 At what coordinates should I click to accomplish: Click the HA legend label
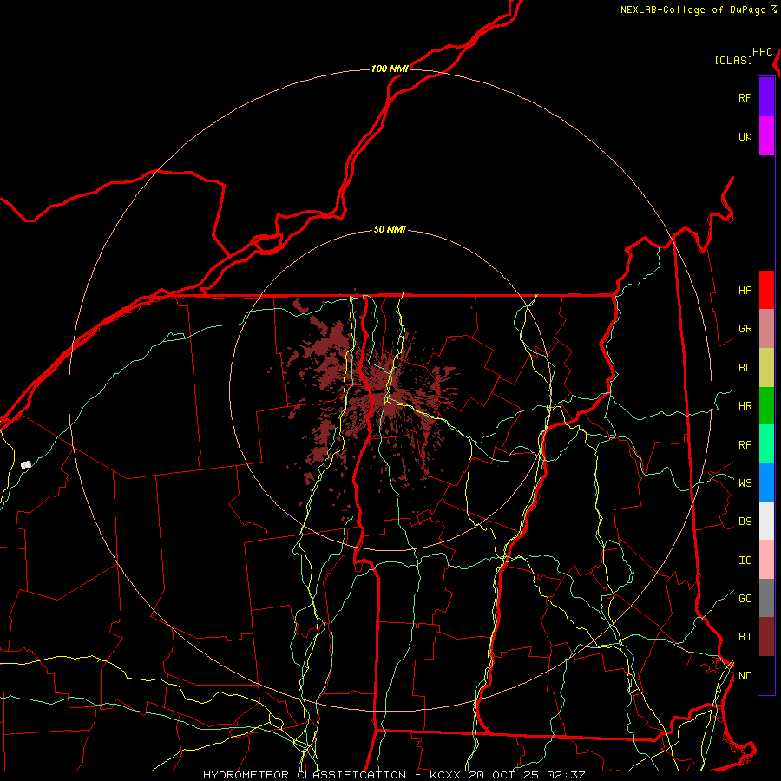[x=745, y=290]
